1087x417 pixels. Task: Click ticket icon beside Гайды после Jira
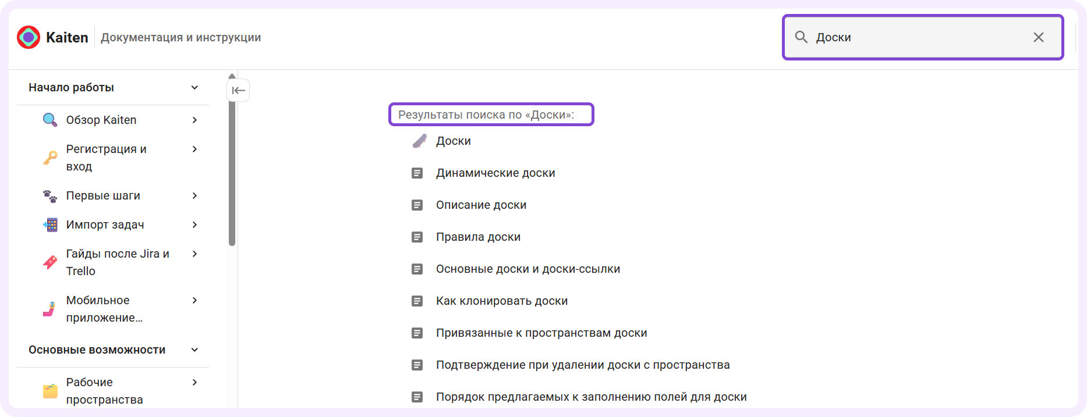pos(50,262)
